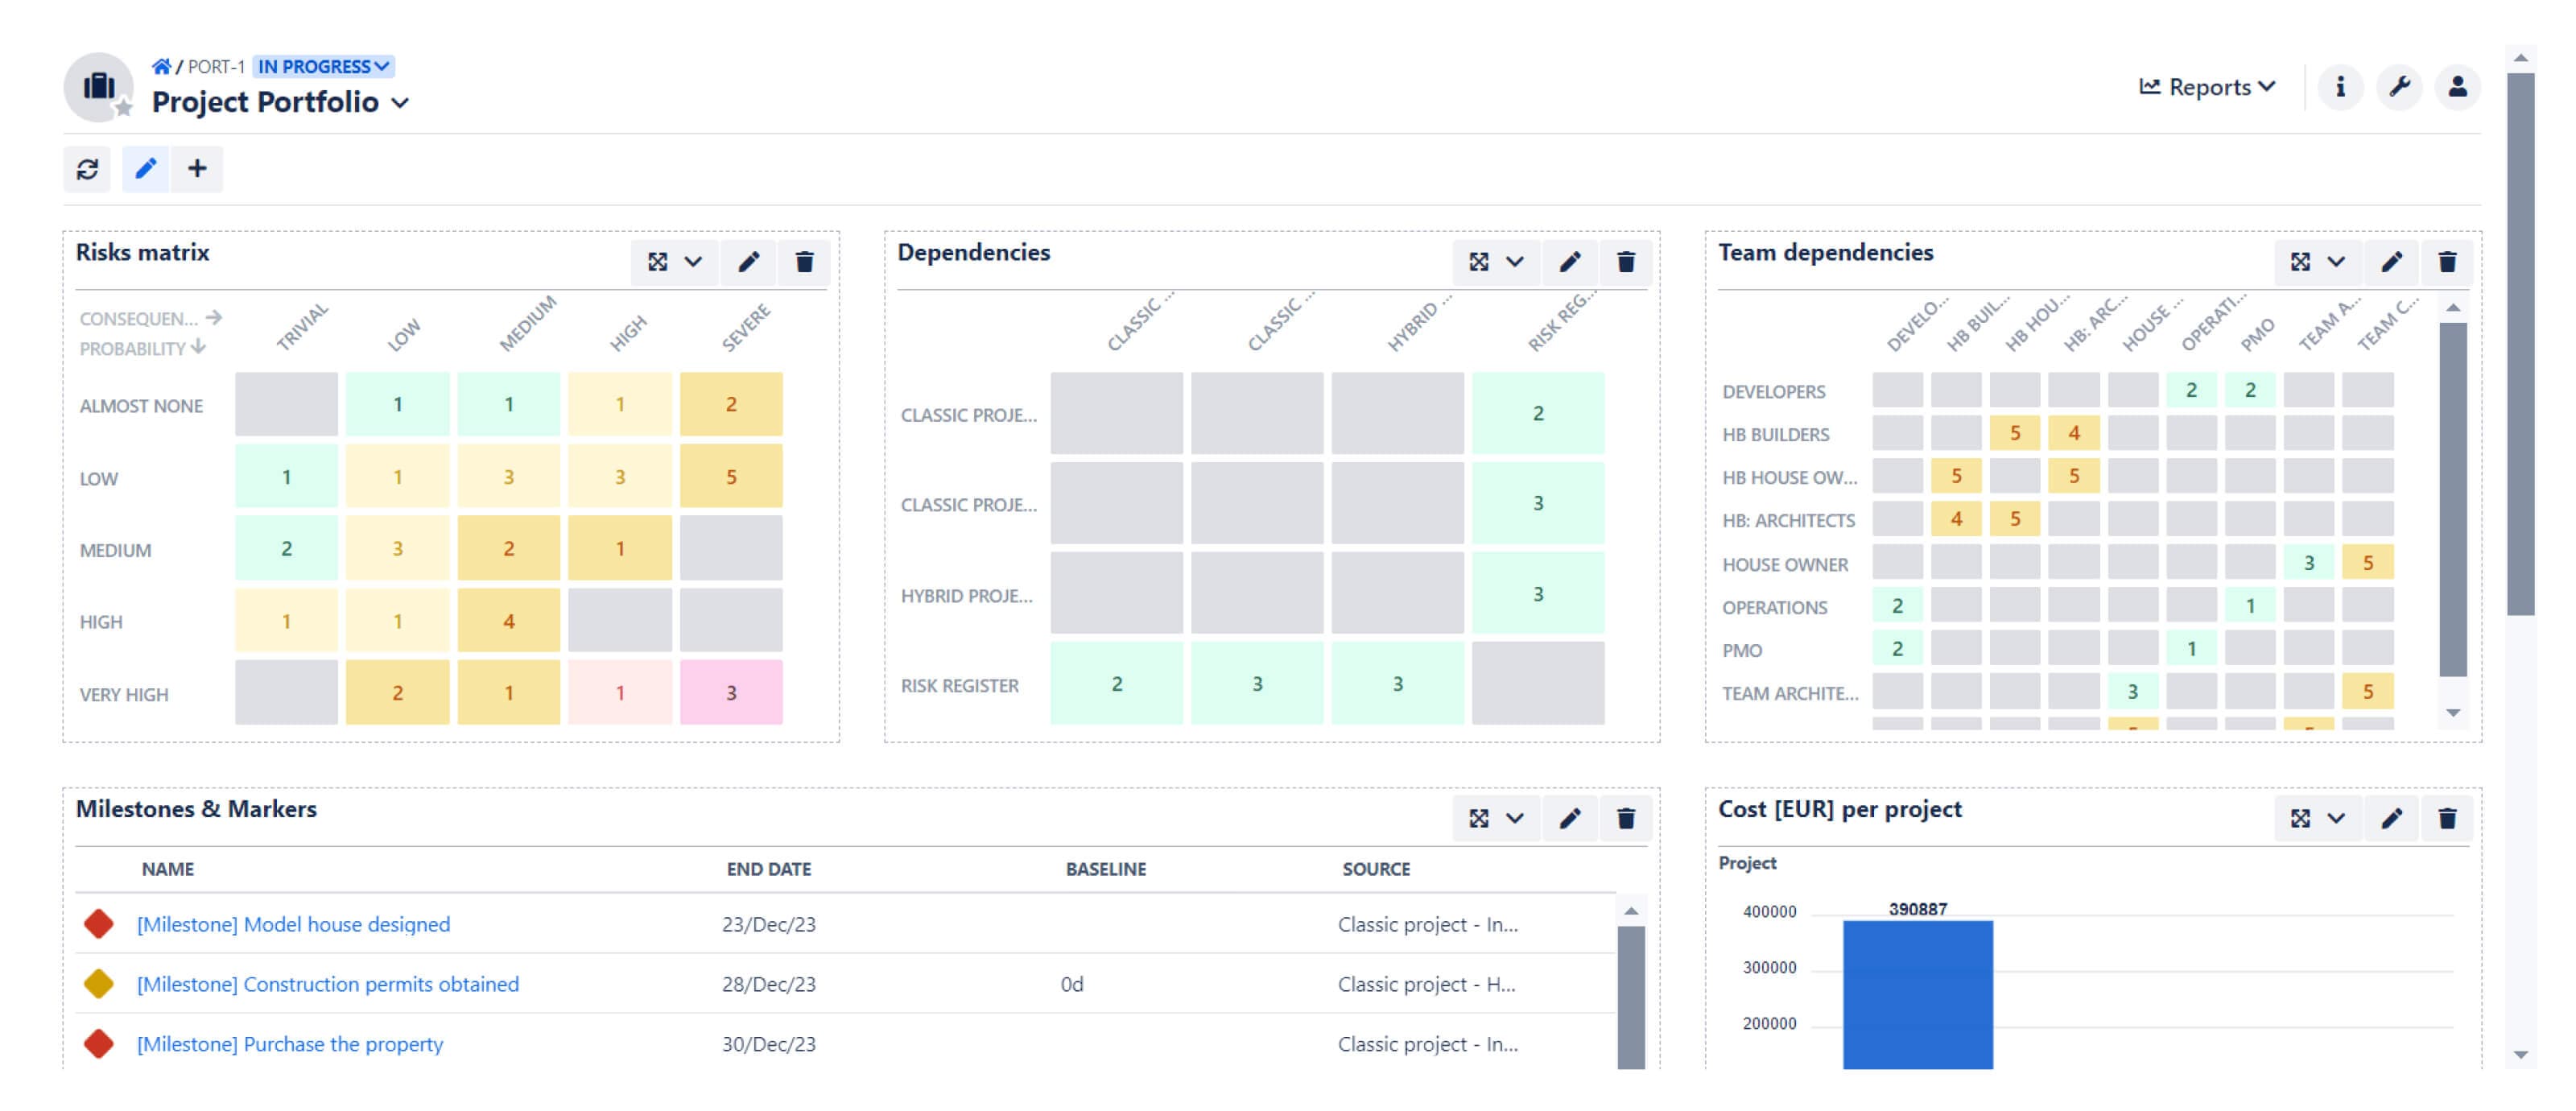Refresh the dashboard with reload icon
Screen dimensions: 2576x1111
(88, 169)
